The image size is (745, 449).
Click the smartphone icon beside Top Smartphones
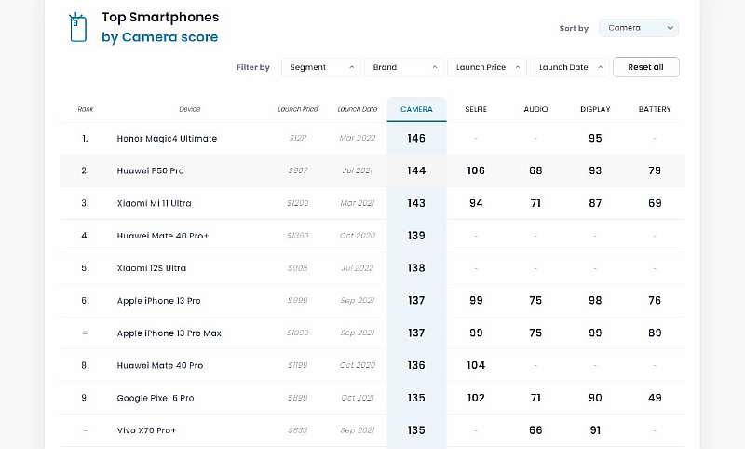[78, 28]
